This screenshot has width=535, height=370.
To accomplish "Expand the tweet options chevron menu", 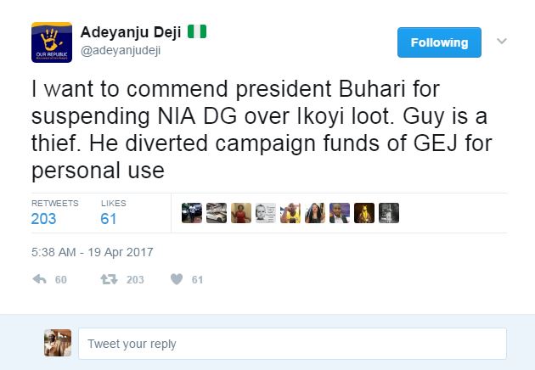I will (x=502, y=41).
